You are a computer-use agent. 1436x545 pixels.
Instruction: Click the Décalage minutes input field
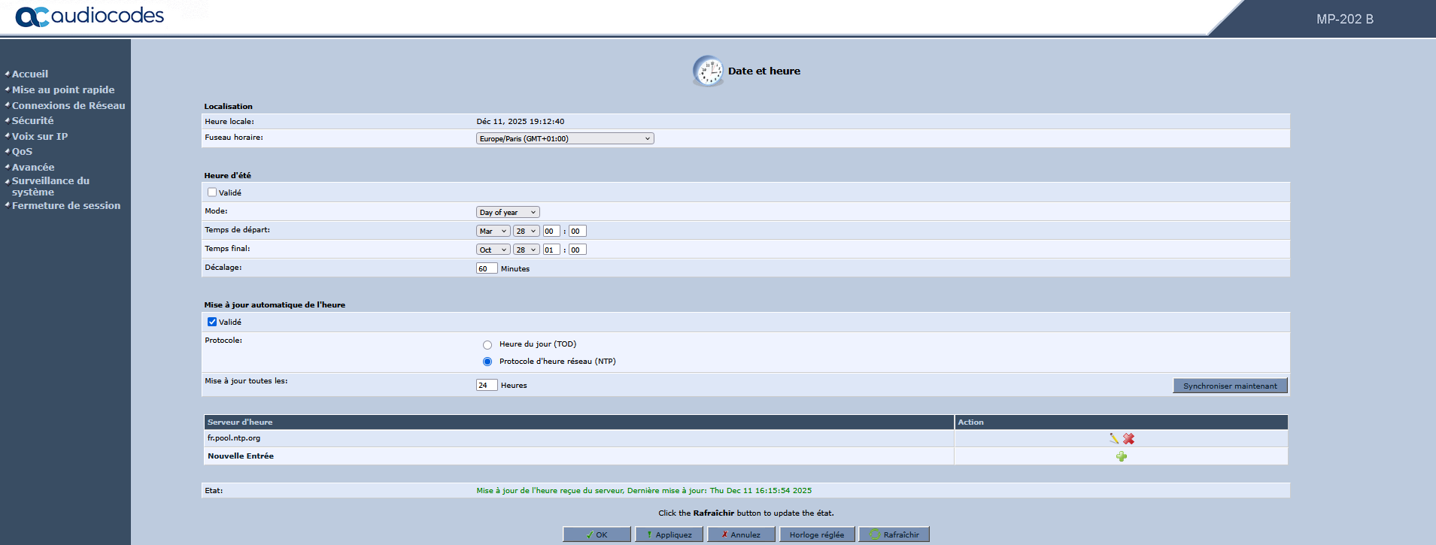486,268
